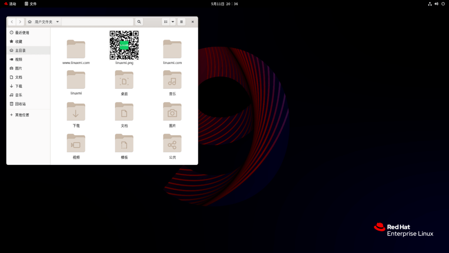Select the Home (主目录) sidebar entry
Viewport: 449px width, 253px height.
[x=19, y=50]
